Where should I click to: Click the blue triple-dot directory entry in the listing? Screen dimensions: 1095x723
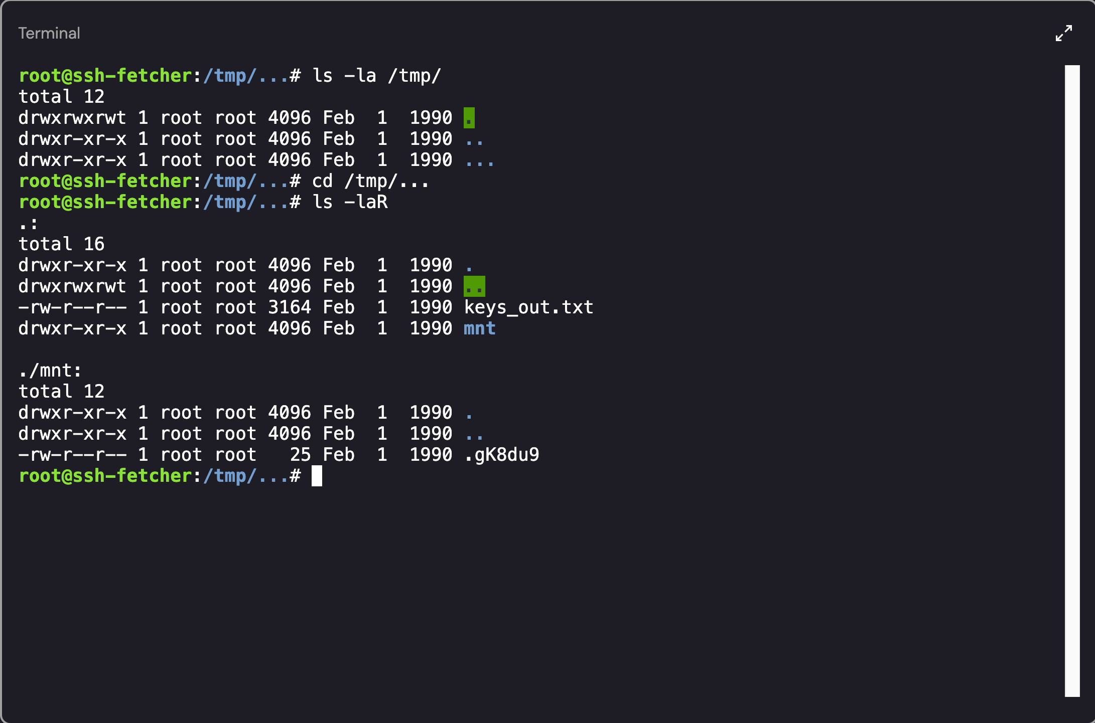[479, 160]
